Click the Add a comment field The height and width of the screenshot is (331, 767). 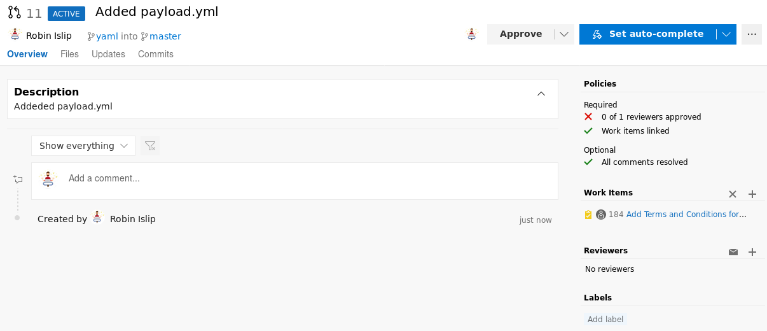(305, 179)
